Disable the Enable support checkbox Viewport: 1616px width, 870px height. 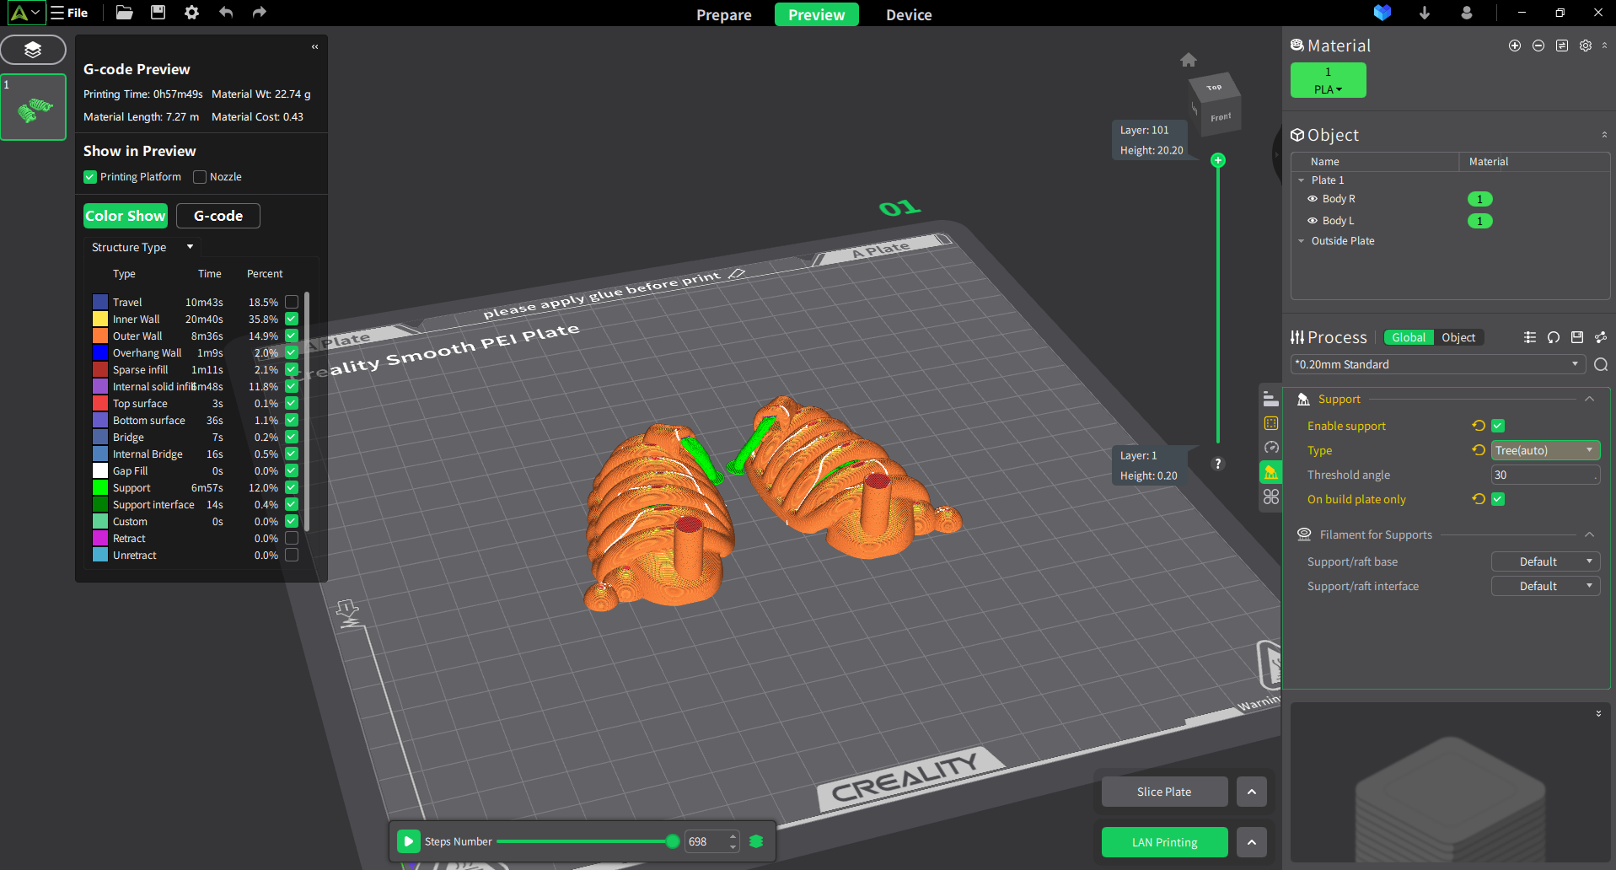pyautogui.click(x=1498, y=426)
